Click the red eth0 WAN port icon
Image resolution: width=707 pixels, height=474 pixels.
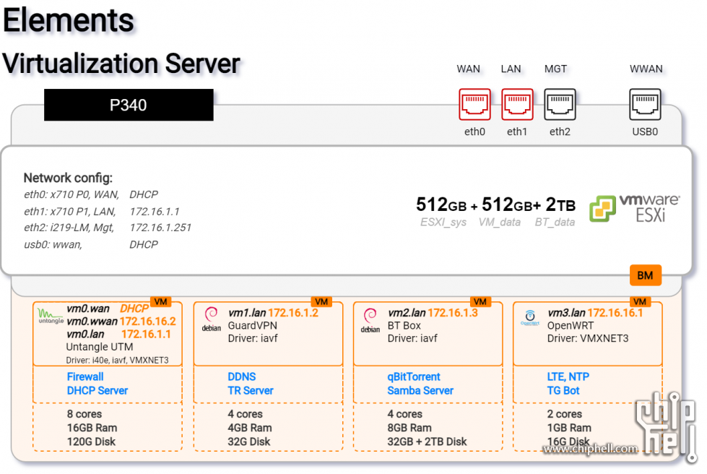pyautogui.click(x=474, y=104)
